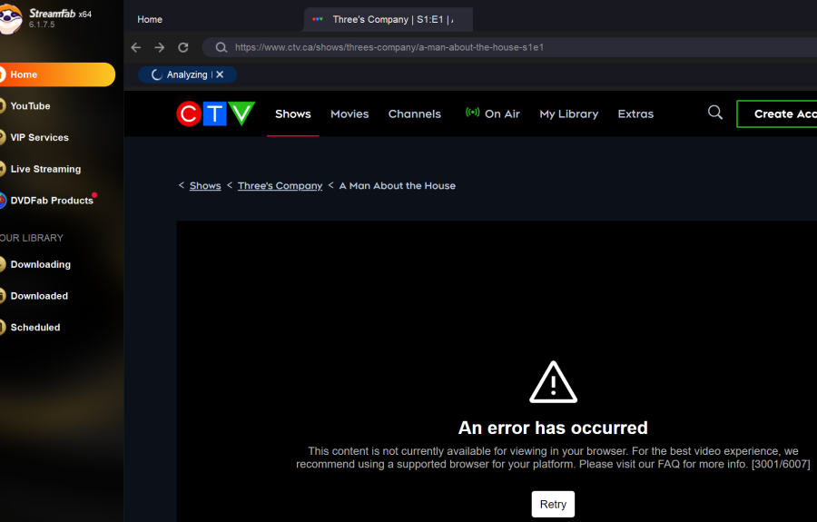Open Movies in CTV navigation
Viewport: 817px width, 522px height.
349,113
